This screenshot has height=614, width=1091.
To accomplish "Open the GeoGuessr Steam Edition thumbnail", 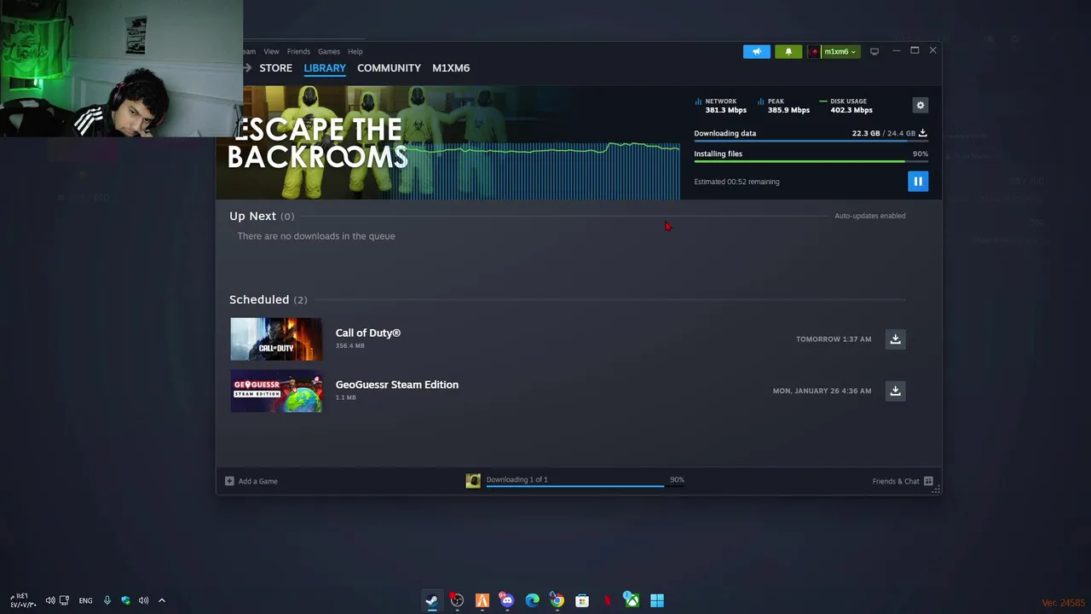I will (x=276, y=391).
